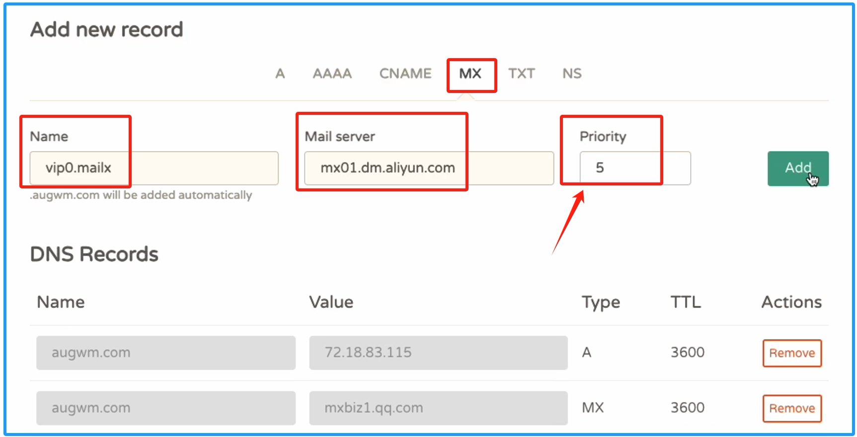Screen dimensions: 857x437
Task: Select the augwm.com name in MX row
Action: (166, 408)
